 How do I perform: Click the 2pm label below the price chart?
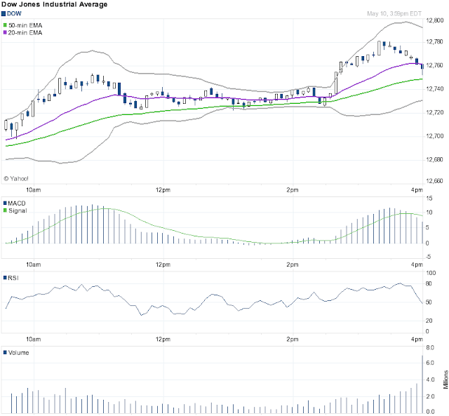pyautogui.click(x=293, y=190)
